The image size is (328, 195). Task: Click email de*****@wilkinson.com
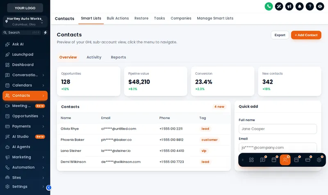[x=121, y=162]
